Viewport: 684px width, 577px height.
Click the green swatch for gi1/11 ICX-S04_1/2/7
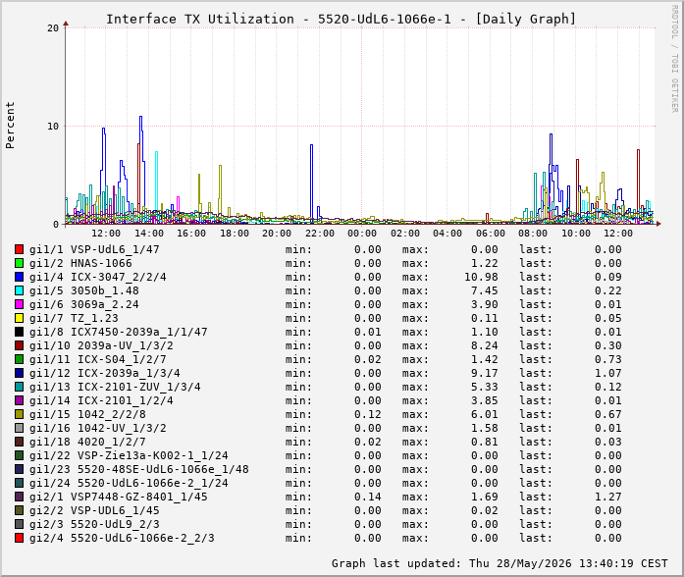point(19,359)
